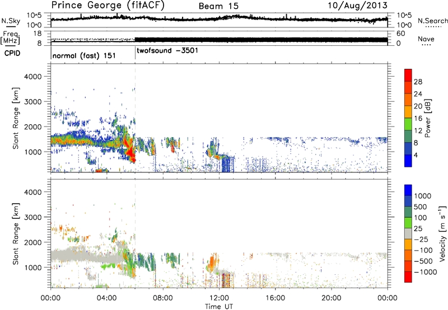
Task: Click the 1000 tick on the velocity panel axis
Action: coord(33,267)
